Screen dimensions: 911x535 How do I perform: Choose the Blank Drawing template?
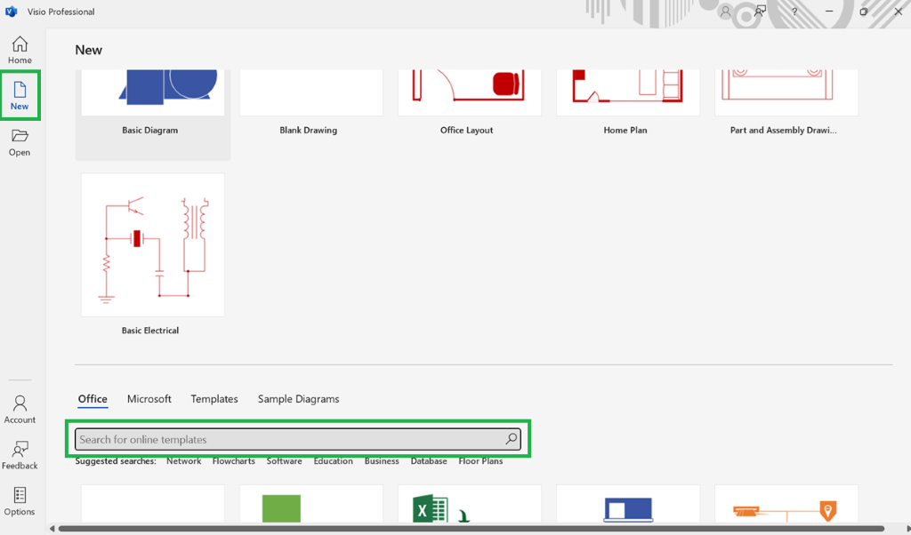coord(310,104)
